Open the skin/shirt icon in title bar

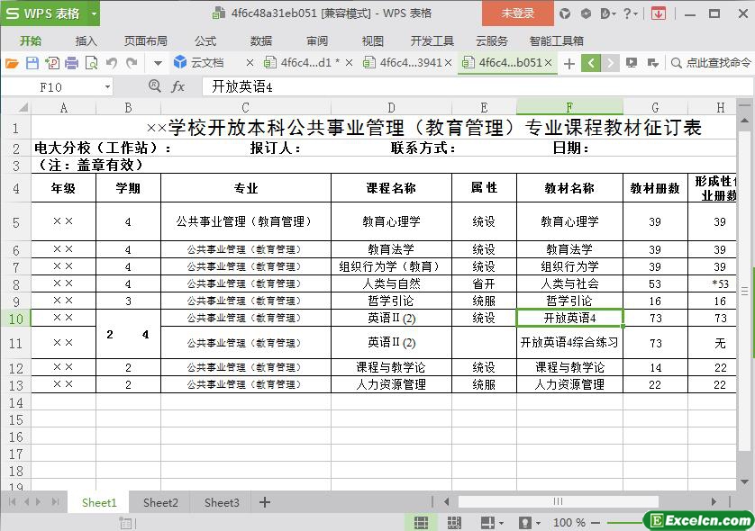point(565,13)
